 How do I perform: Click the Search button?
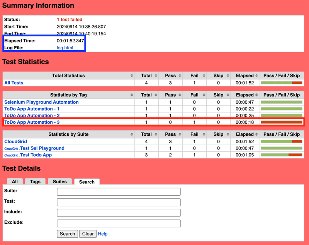pyautogui.click(x=67, y=234)
